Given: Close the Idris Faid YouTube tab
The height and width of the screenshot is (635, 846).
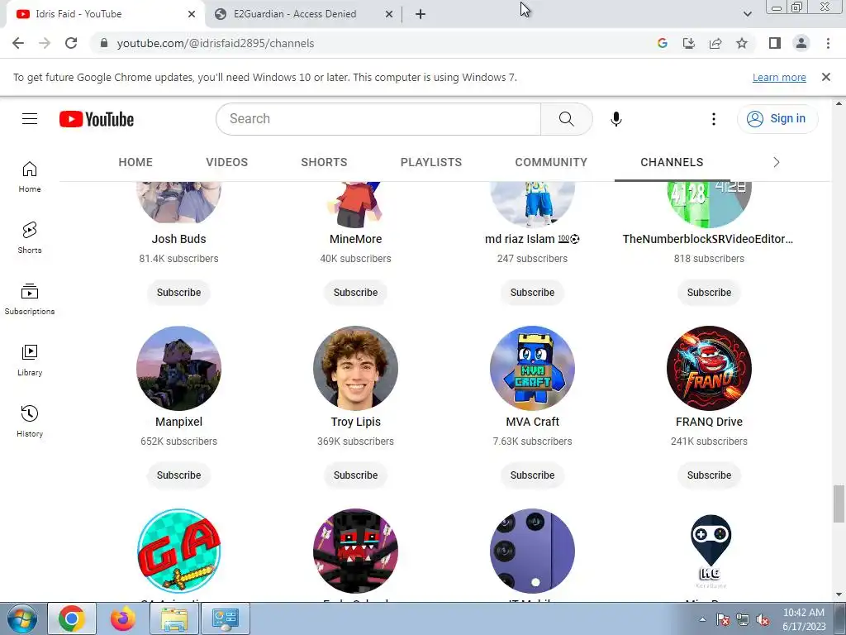Looking at the screenshot, I should [x=192, y=14].
